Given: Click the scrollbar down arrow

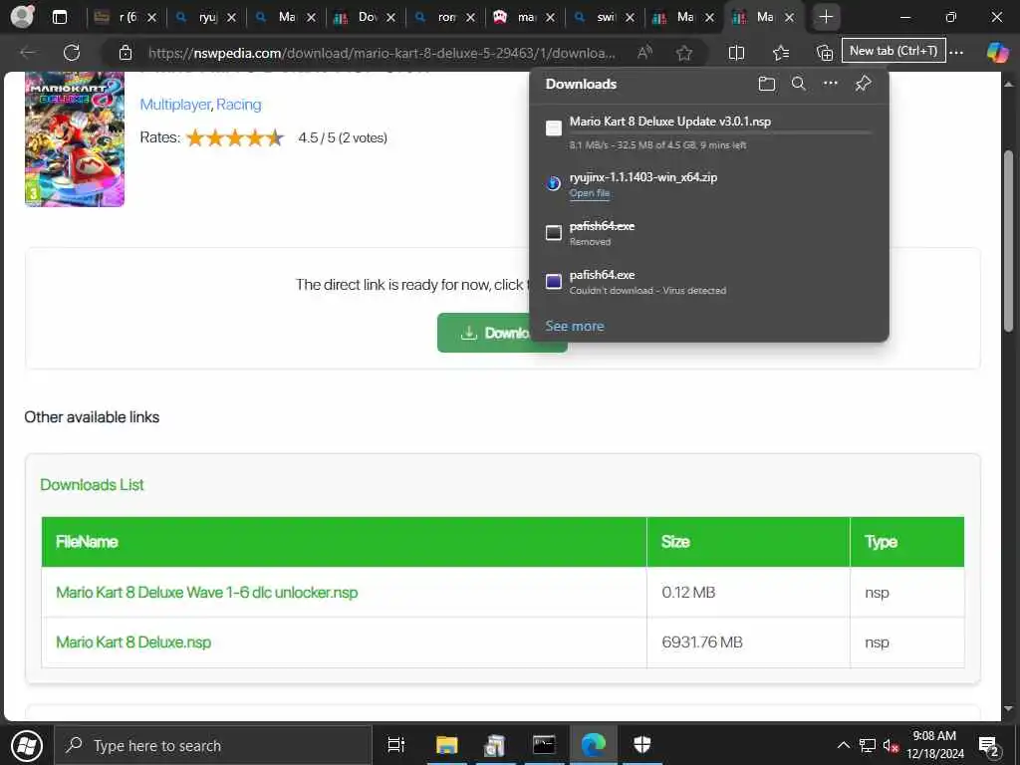Looking at the screenshot, I should tap(1008, 708).
